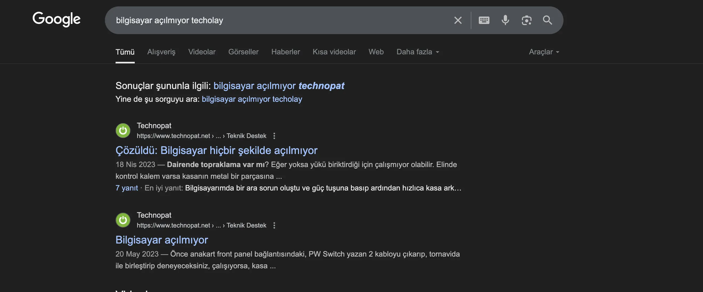Switch to the Alışveriş tab

pyautogui.click(x=161, y=52)
